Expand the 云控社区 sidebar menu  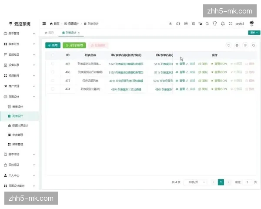click(x=19, y=54)
